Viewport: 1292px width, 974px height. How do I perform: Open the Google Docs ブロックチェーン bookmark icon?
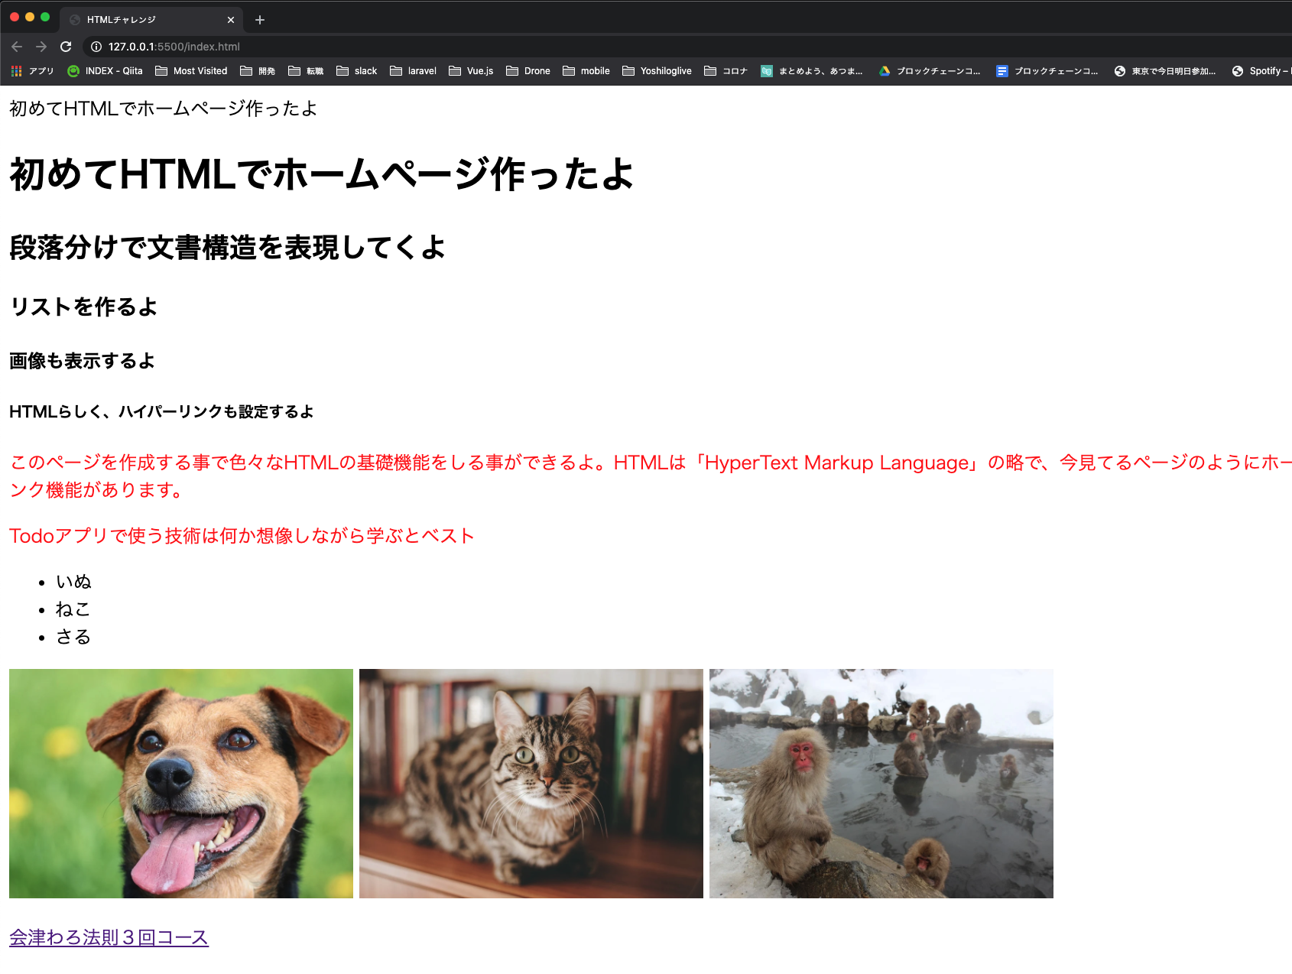pos(1001,70)
